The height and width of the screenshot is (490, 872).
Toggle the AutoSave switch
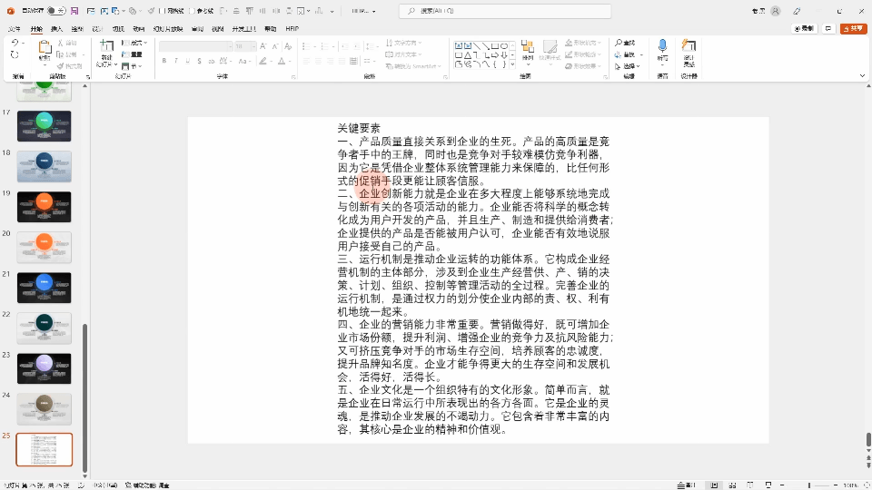tap(56, 11)
